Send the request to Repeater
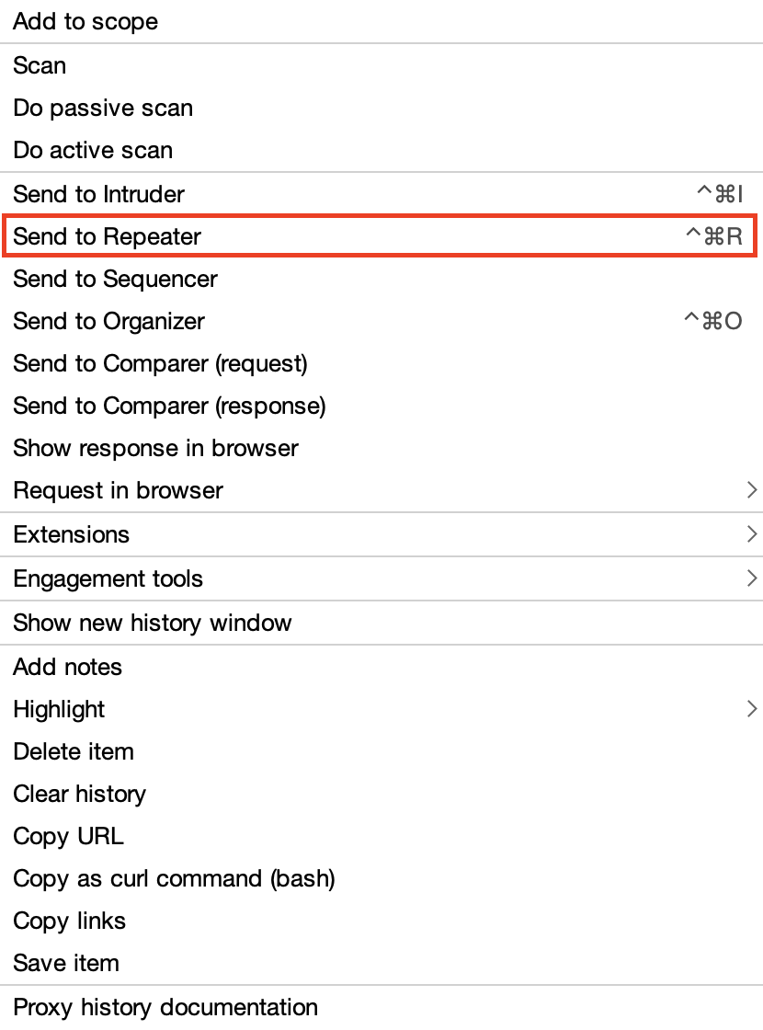 click(107, 237)
